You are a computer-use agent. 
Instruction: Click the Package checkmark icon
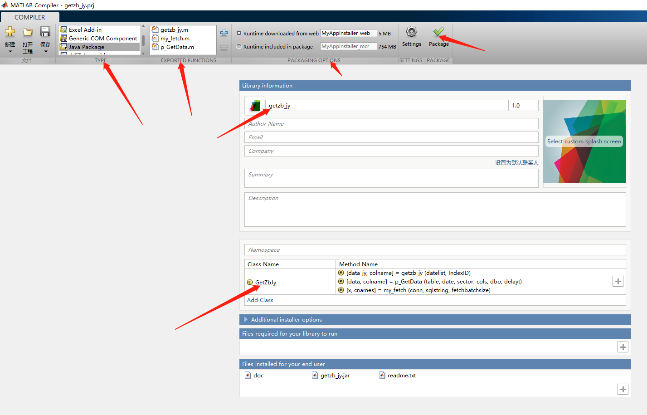438,32
